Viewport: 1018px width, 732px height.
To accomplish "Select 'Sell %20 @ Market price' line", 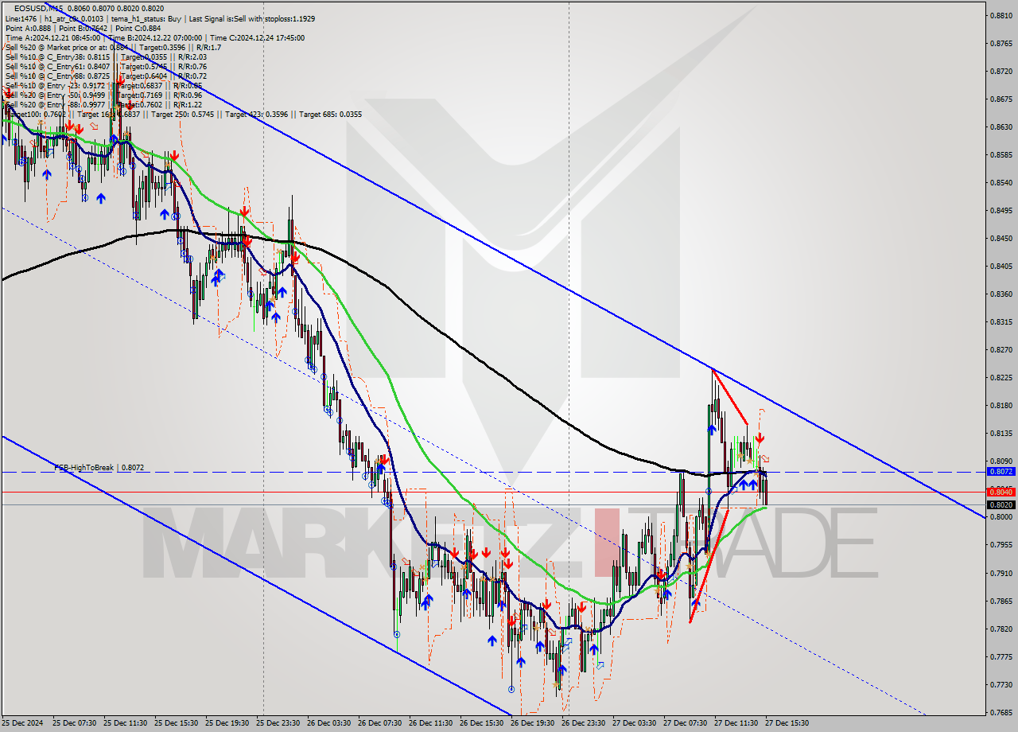I will point(113,47).
